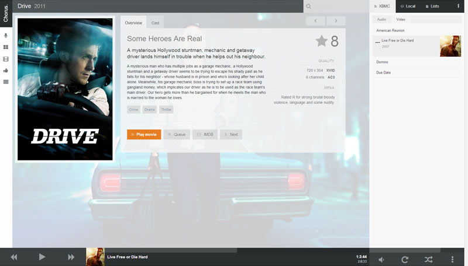Mute audio with the speaker icon
This screenshot has height=266, width=468.
381,259
